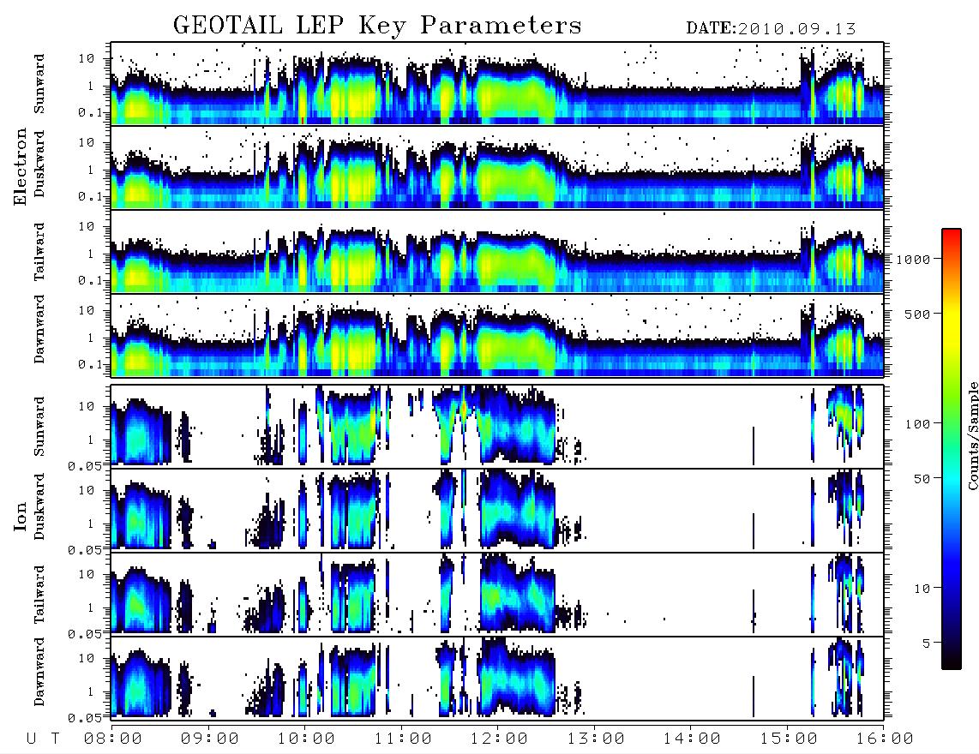
Task: Click the 15:00 time tick label
Action: point(789,739)
